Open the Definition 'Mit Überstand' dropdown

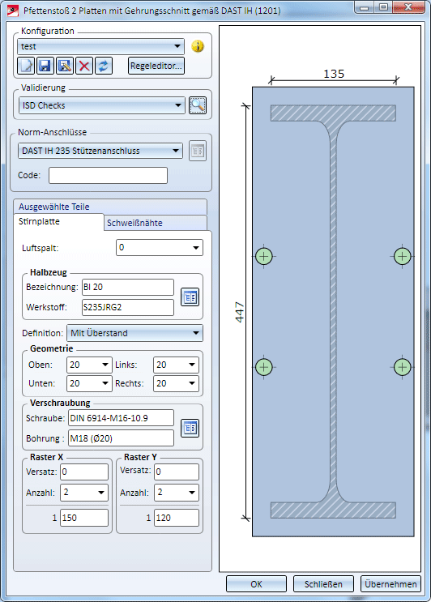(134, 333)
